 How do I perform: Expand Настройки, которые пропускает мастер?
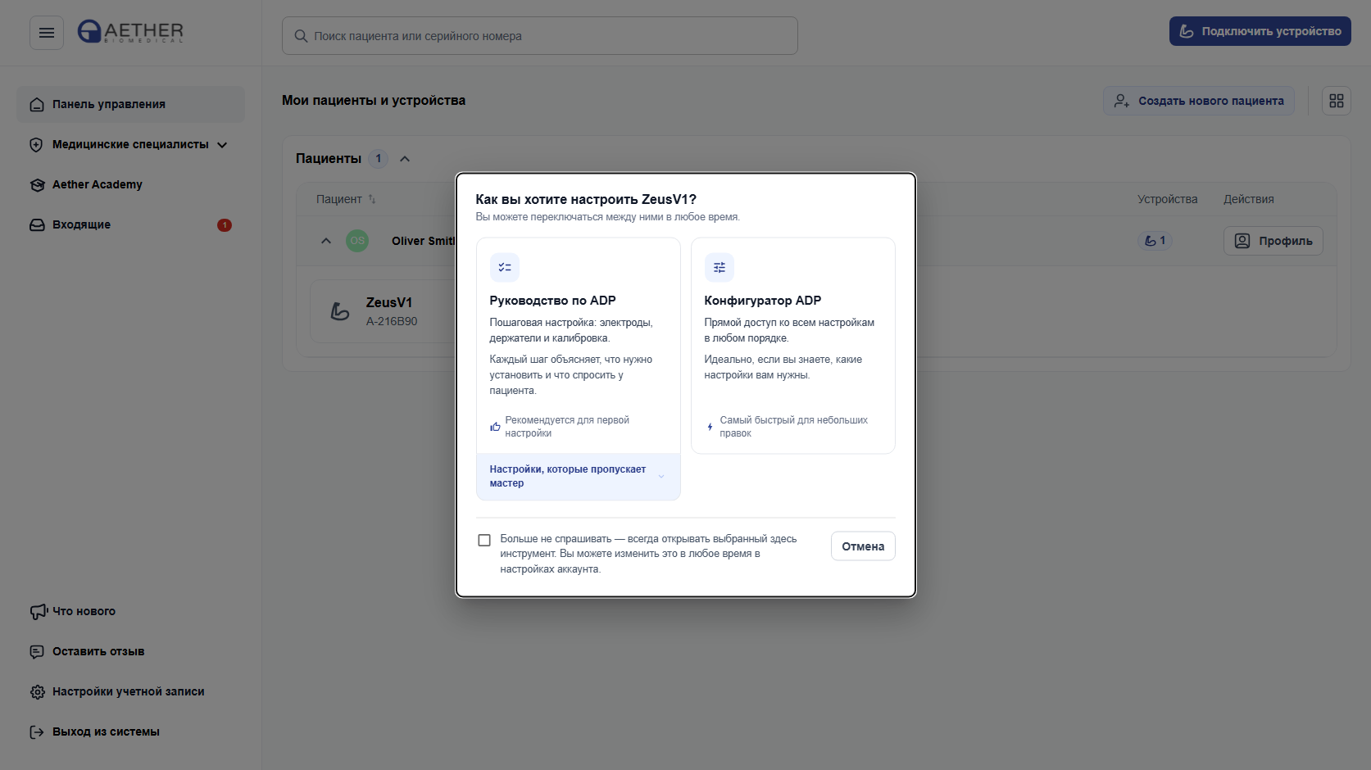(x=579, y=477)
